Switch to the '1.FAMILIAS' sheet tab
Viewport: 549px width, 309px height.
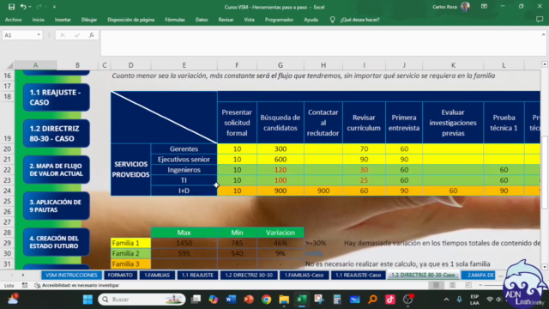point(157,275)
